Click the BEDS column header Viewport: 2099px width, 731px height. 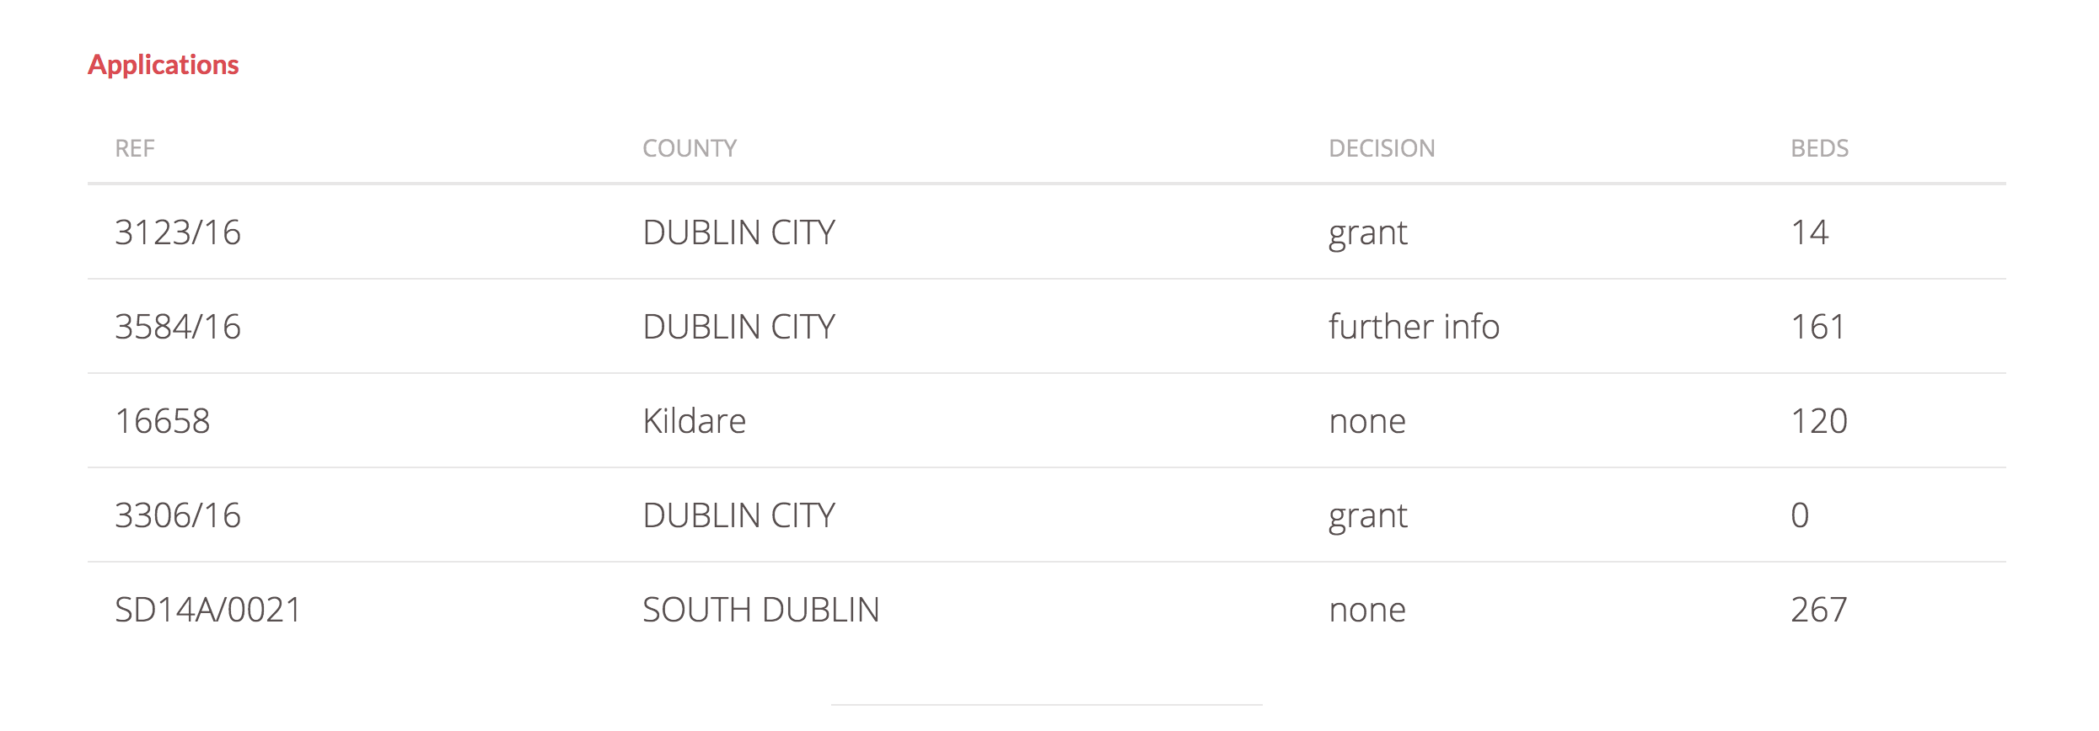click(1819, 149)
